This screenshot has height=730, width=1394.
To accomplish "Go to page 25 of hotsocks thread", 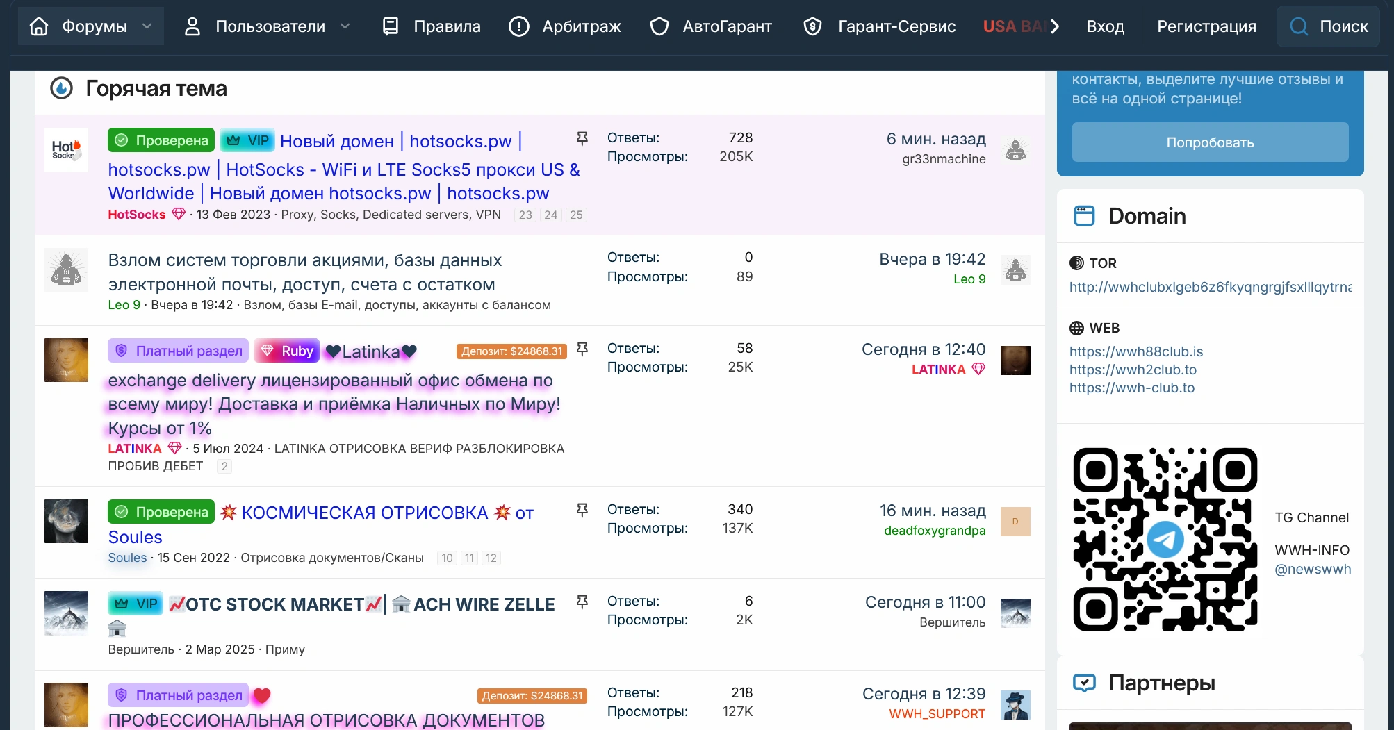I will click(x=576, y=215).
